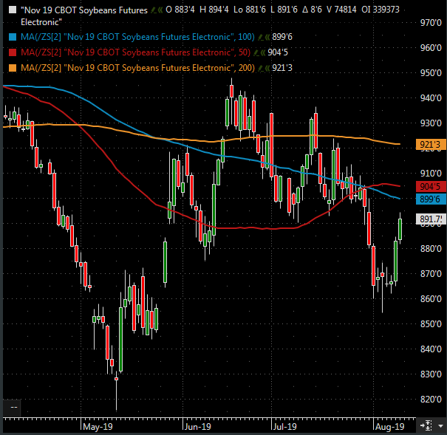The width and height of the screenshot is (447, 435).
Task: Select the red MA 50 legend label
Action: coord(135,52)
